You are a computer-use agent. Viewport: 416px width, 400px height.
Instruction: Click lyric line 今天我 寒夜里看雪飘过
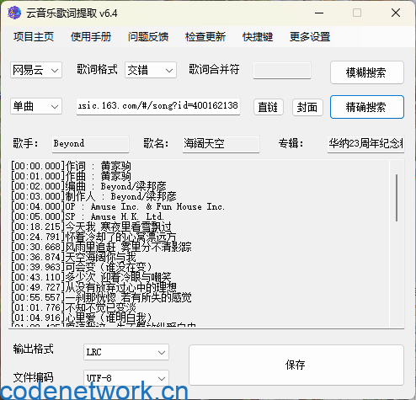pos(92,227)
